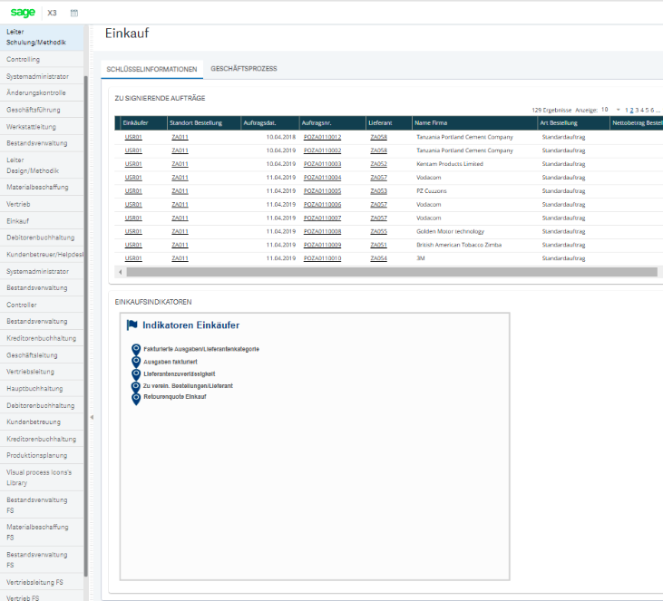The height and width of the screenshot is (601, 663).
Task: Open the Retourenquote Einkauf indicator
Action: [x=175, y=397]
